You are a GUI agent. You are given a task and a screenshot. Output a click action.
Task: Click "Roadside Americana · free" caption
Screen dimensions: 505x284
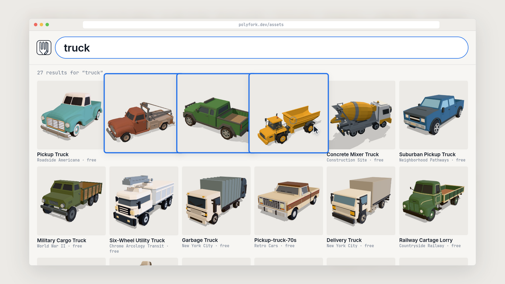[x=67, y=160]
